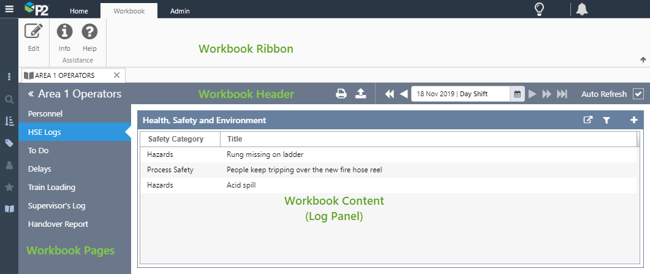This screenshot has width=650, height=274.
Task: Collapse the workbook pages panel
Action: pos(31,94)
